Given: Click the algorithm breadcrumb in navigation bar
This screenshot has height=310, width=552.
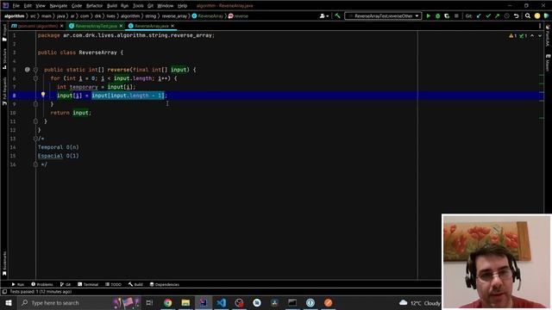Looking at the screenshot, I should [x=15, y=15].
